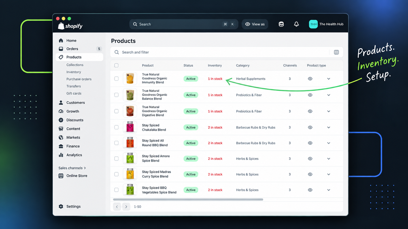Click the Customers person icon
The width and height of the screenshot is (408, 229).
click(61, 102)
